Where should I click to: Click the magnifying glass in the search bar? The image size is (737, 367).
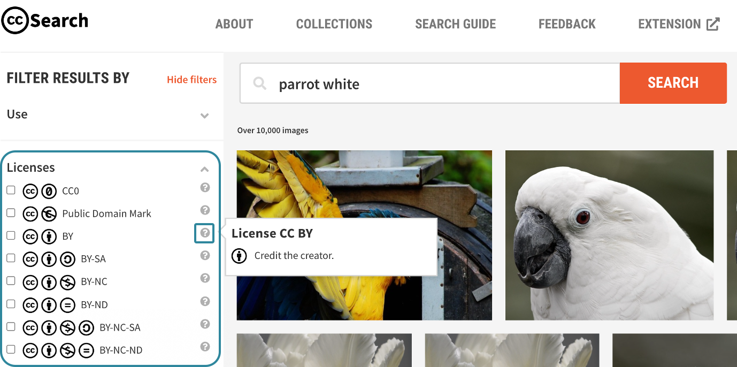(x=259, y=83)
